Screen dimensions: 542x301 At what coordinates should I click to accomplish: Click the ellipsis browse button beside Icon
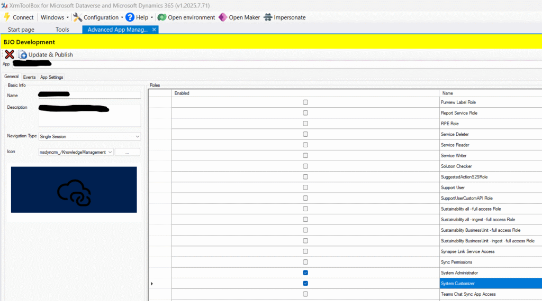click(x=128, y=152)
